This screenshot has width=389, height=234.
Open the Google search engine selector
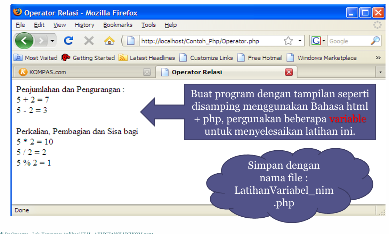(318, 41)
